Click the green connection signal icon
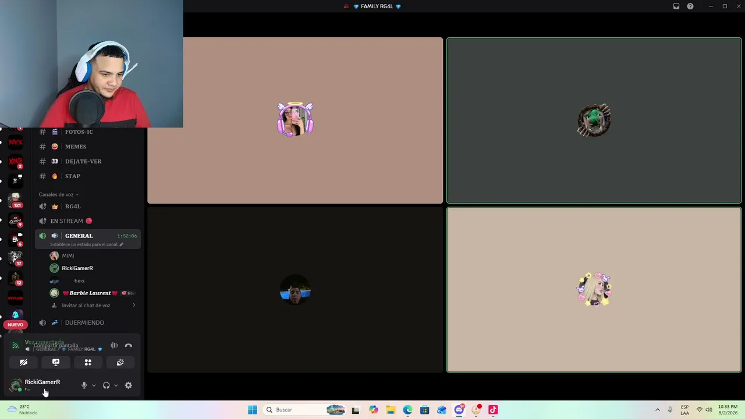The width and height of the screenshot is (745, 419). [x=15, y=346]
